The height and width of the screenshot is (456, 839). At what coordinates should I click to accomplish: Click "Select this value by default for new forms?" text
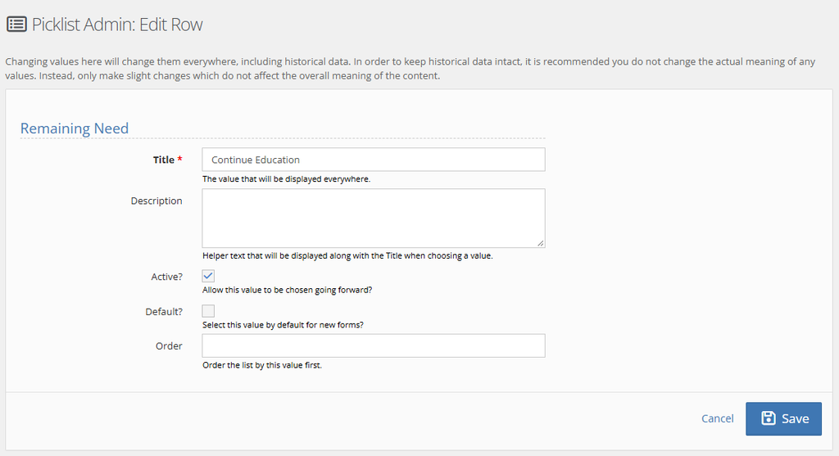tap(283, 324)
